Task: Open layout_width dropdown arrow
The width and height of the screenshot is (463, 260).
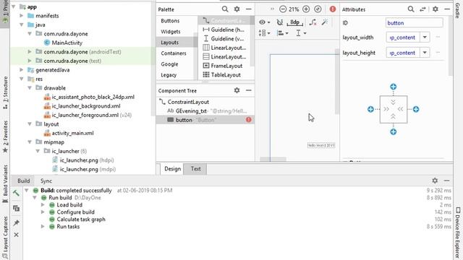Action: (425, 37)
